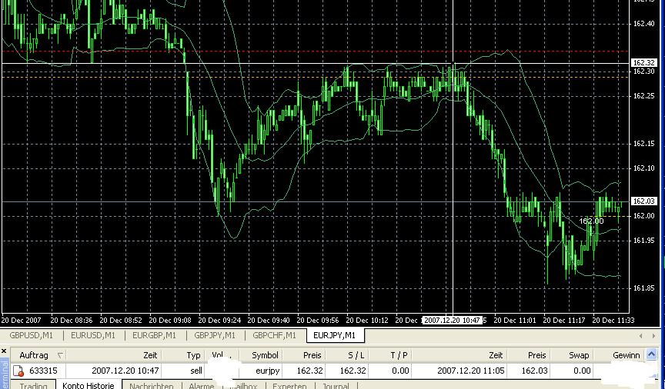The width and height of the screenshot is (665, 389).
Task: Sort history by the Auftrag column
Action: click(34, 355)
